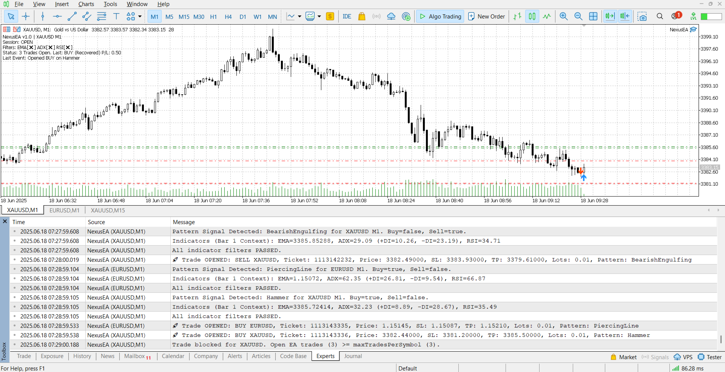Zoom in on the chart
The image size is (725, 372).
click(563, 17)
